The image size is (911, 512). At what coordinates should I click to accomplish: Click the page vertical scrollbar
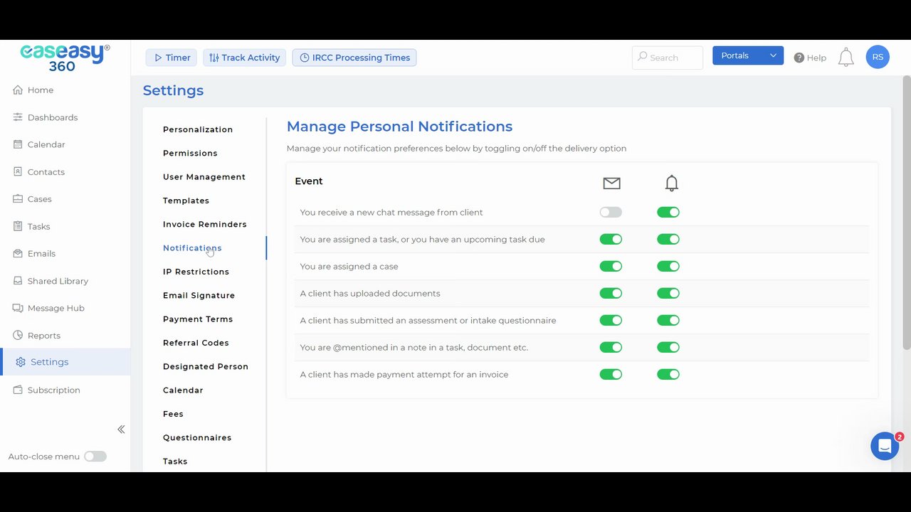(906, 213)
